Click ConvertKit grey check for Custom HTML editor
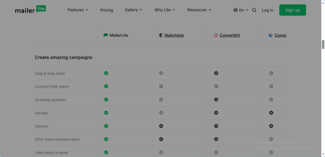 [x=216, y=86]
